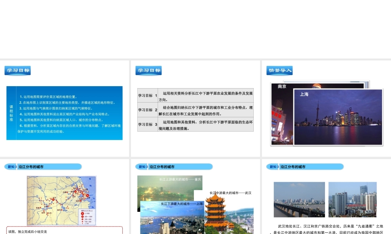
Task: Click the 上海 caption on the skyline photo
Action: click(x=304, y=94)
